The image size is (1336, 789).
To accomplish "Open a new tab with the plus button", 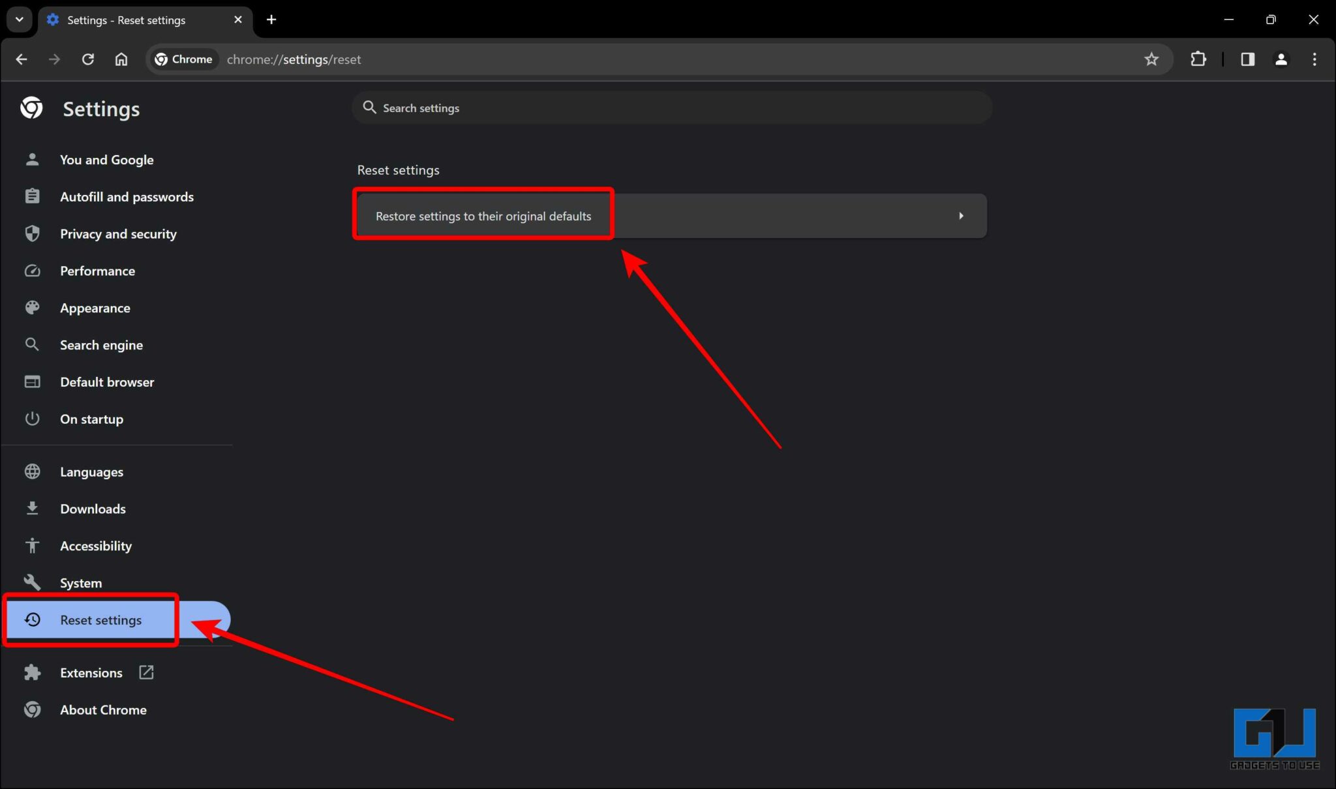I will point(271,20).
